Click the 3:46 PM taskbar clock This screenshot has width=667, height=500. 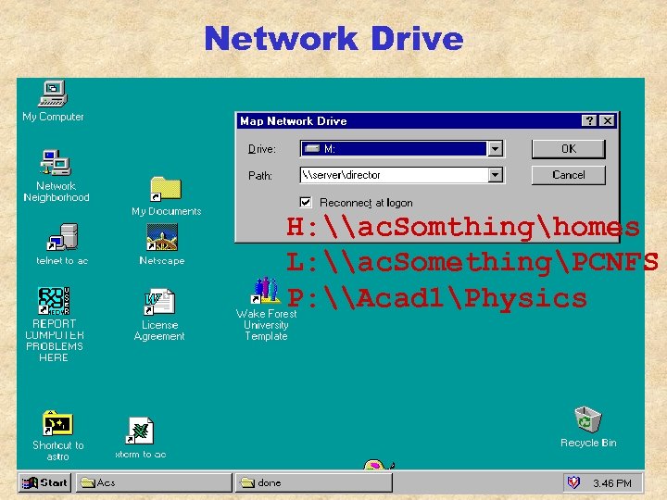pyautogui.click(x=612, y=483)
